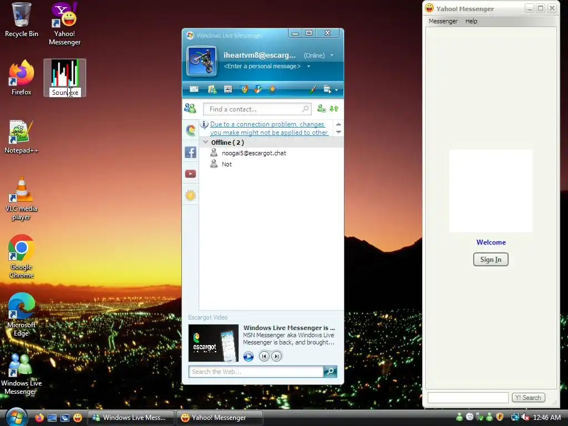
Task: Select the Firefox desktop shortcut
Action: (22, 78)
